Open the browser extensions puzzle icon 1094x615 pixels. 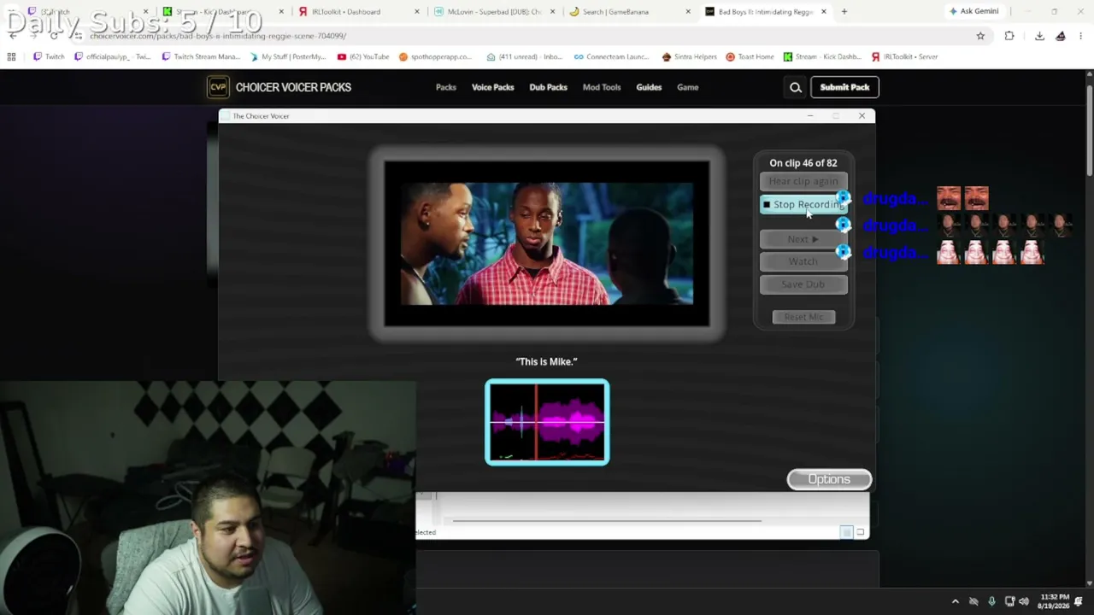(1009, 36)
